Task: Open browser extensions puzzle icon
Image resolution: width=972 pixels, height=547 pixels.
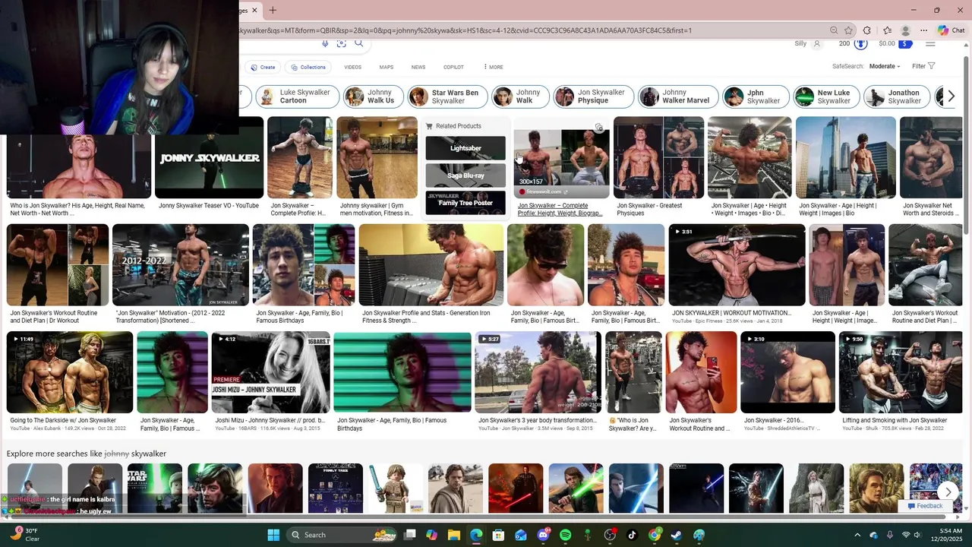Action: (x=867, y=30)
